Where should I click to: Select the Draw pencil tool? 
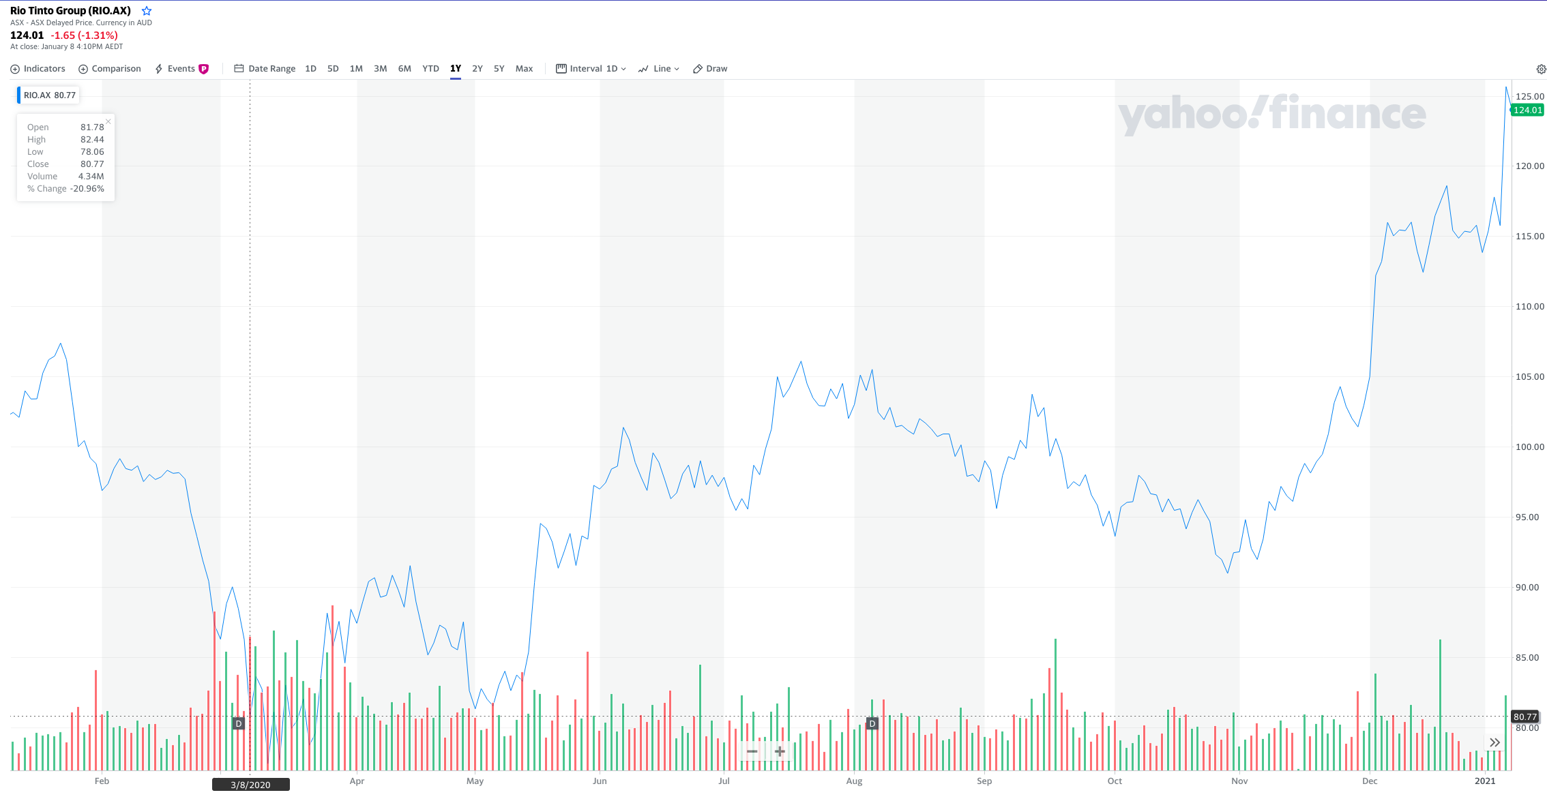coord(710,69)
